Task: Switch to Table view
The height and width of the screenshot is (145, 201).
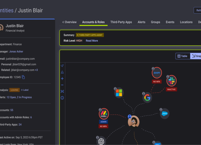Action: pos(183,56)
